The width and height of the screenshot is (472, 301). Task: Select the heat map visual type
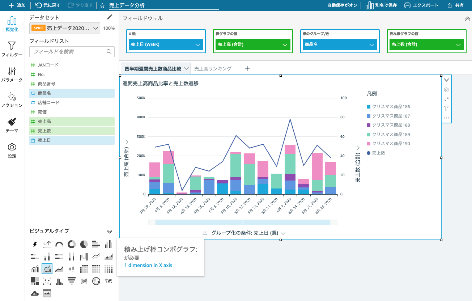[109, 269]
